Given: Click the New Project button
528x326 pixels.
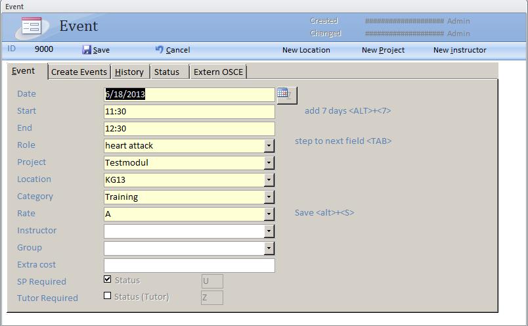Looking at the screenshot, I should coord(383,50).
